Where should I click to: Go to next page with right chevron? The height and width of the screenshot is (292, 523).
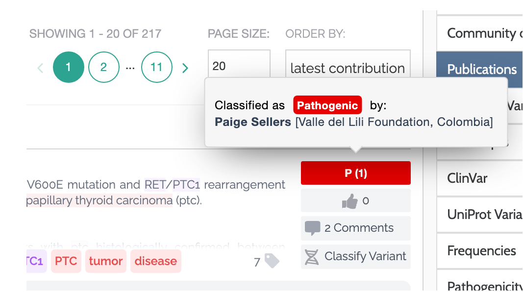(x=185, y=68)
